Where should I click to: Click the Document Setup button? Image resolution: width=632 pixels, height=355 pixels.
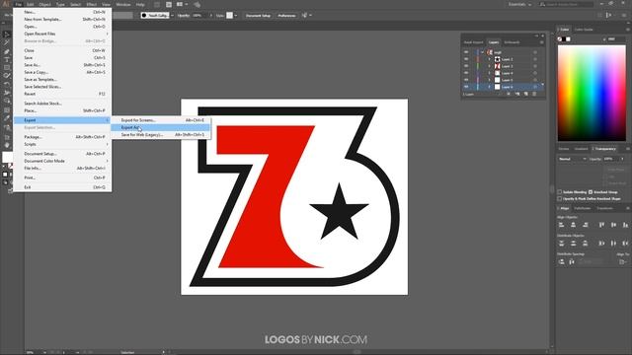258,16
